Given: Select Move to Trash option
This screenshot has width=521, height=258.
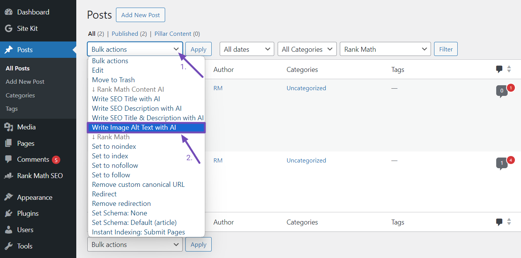Looking at the screenshot, I should pyautogui.click(x=146, y=80).
